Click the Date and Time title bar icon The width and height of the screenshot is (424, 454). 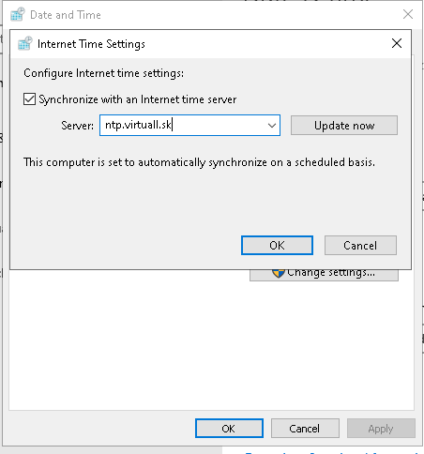point(18,14)
